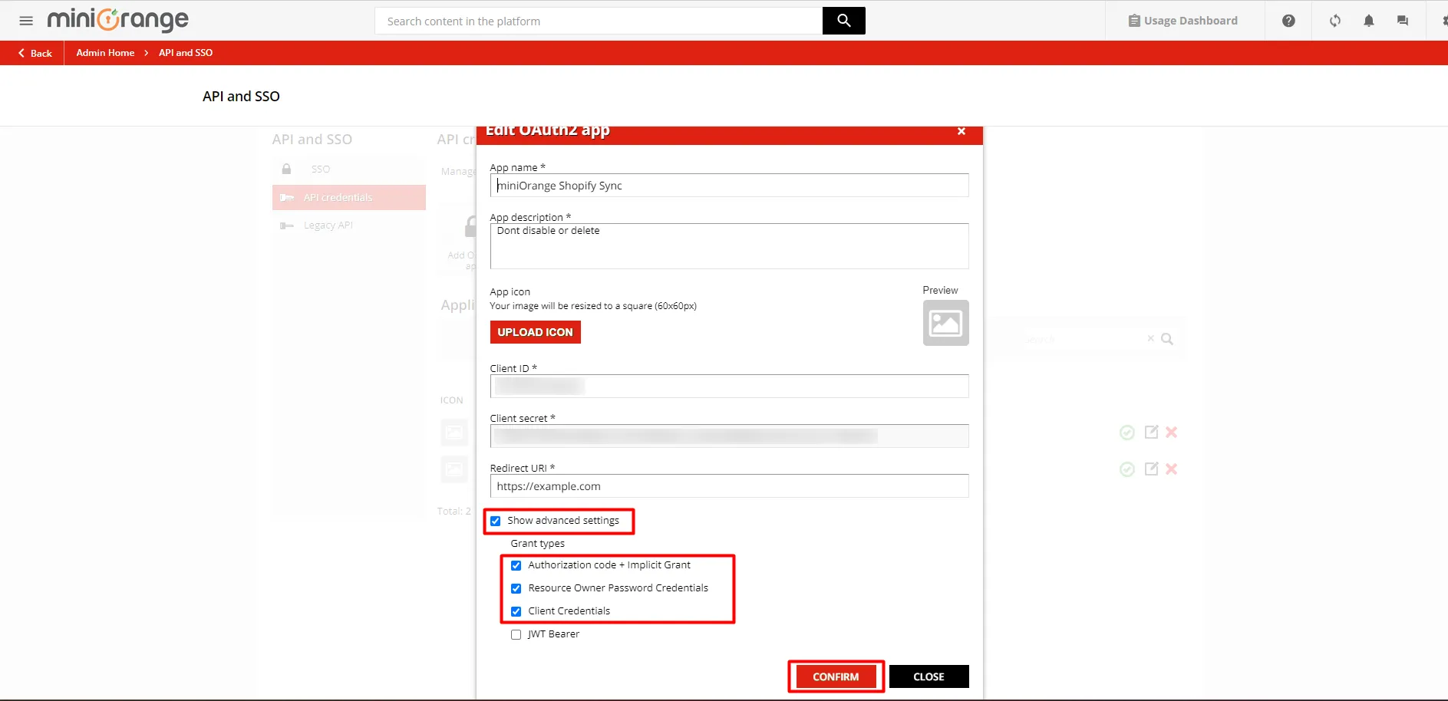Click the app icon preview image
Viewport: 1448px width, 701px height.
(945, 323)
